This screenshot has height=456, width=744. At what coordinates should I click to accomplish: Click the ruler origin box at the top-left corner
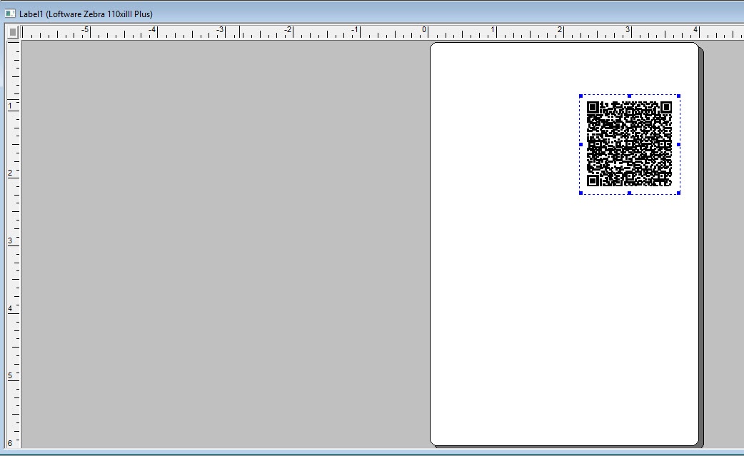tap(13, 32)
